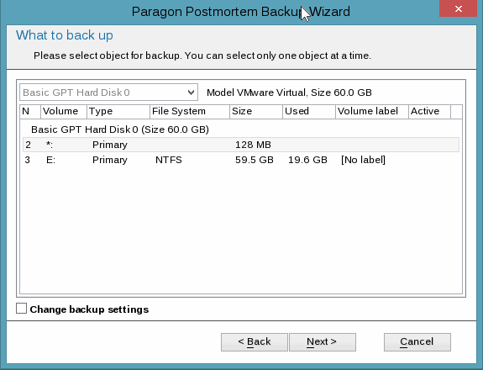Click the 19.6 GB used value
This screenshot has width=483, height=370.
[x=307, y=160]
